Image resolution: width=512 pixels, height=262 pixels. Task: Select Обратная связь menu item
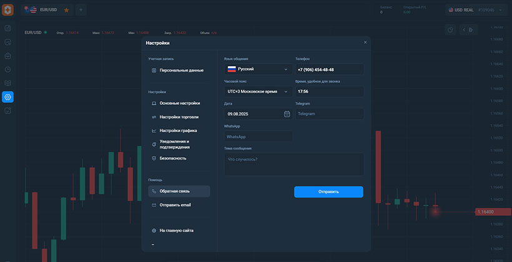click(x=179, y=192)
